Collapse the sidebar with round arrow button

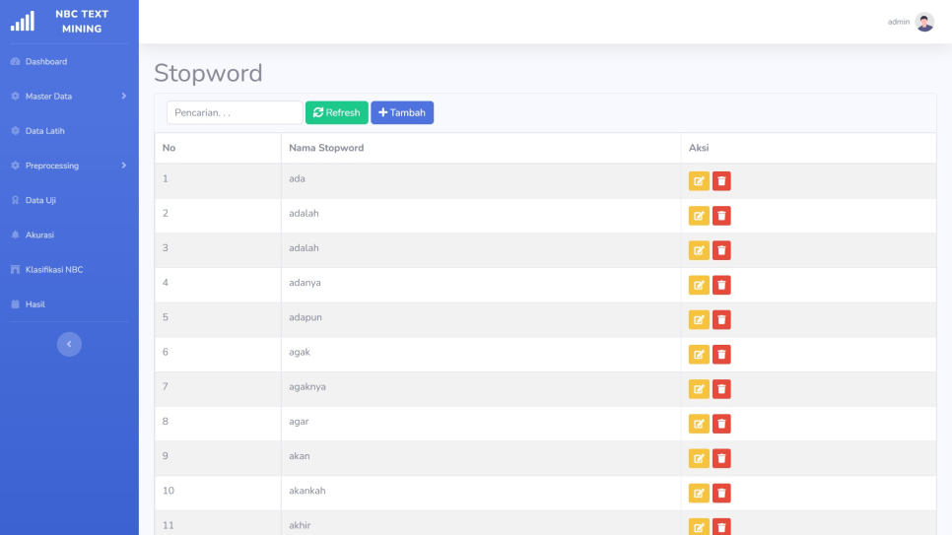[69, 344]
